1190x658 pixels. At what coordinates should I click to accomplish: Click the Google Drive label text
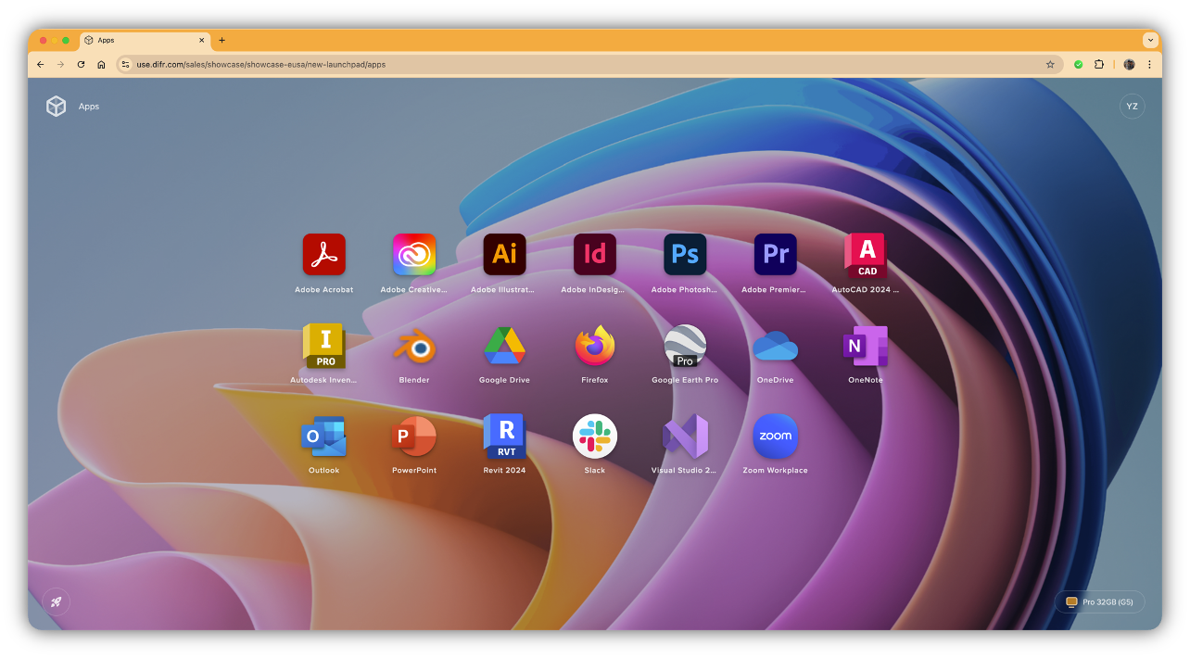(504, 380)
